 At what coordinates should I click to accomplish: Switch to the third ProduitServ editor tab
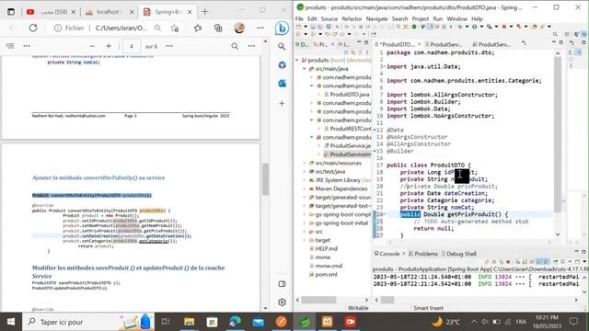[x=493, y=44]
